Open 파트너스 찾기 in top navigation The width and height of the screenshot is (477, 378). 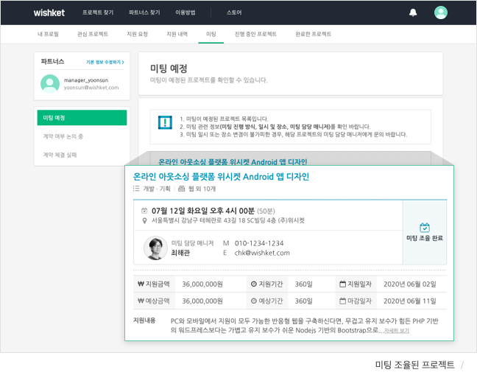(x=144, y=13)
